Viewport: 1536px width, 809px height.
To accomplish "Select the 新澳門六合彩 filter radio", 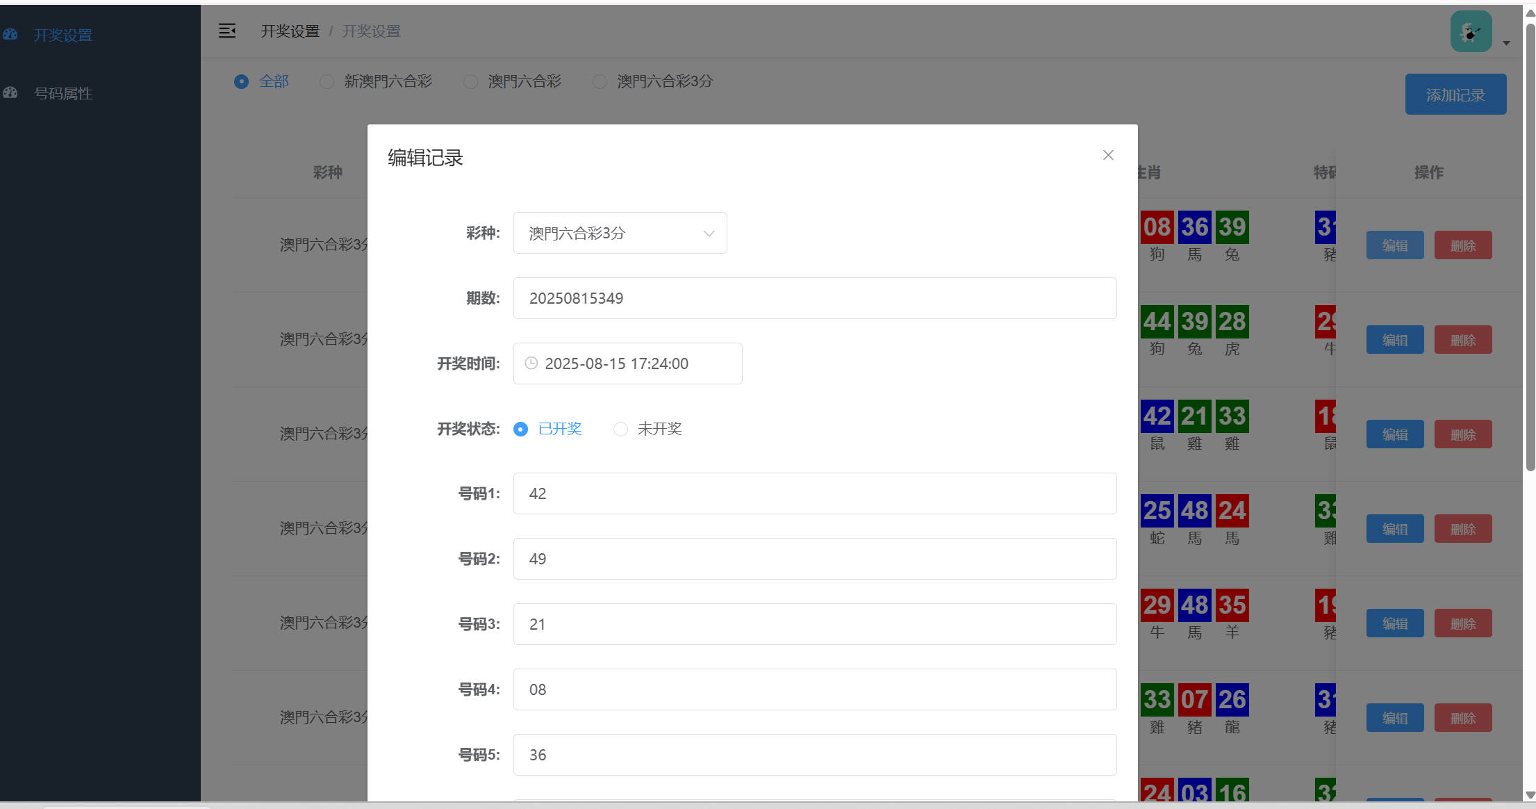I will tap(327, 81).
